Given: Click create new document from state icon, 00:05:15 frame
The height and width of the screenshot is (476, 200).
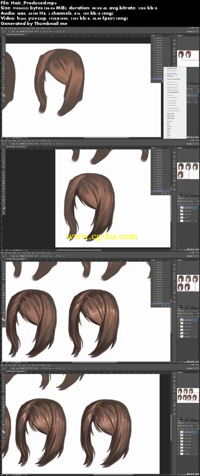Looking at the screenshot, I should point(162,305).
